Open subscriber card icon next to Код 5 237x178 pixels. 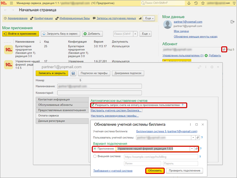click(224, 49)
